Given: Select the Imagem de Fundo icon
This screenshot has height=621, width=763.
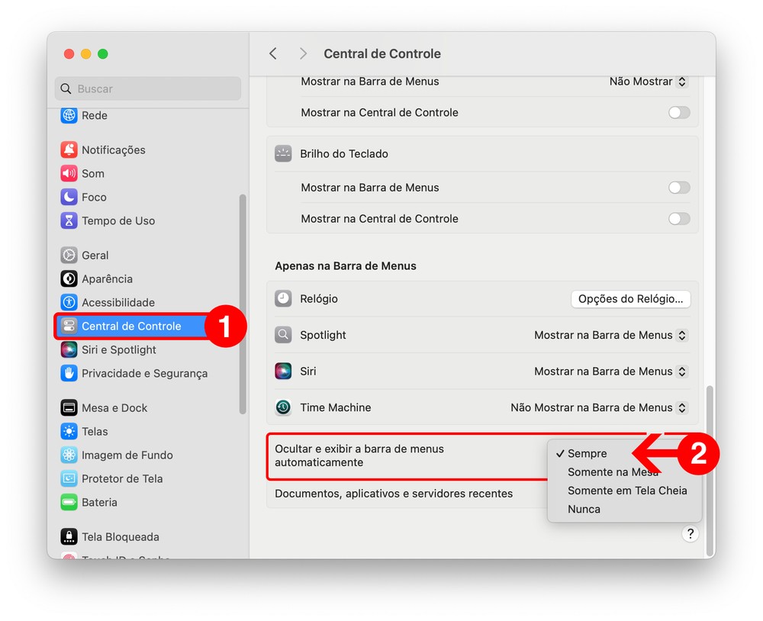Looking at the screenshot, I should (69, 455).
